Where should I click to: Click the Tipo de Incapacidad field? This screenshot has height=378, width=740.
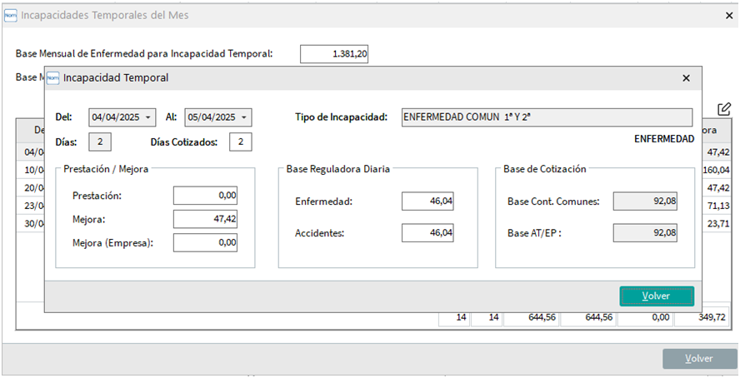(546, 117)
